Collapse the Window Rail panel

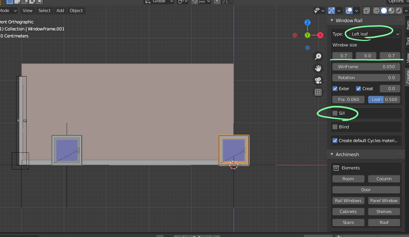332,20
